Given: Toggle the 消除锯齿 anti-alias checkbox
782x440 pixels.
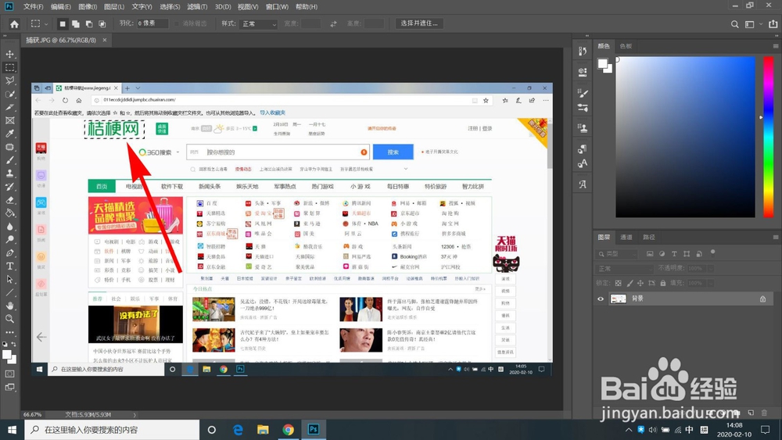Looking at the screenshot, I should [x=177, y=23].
